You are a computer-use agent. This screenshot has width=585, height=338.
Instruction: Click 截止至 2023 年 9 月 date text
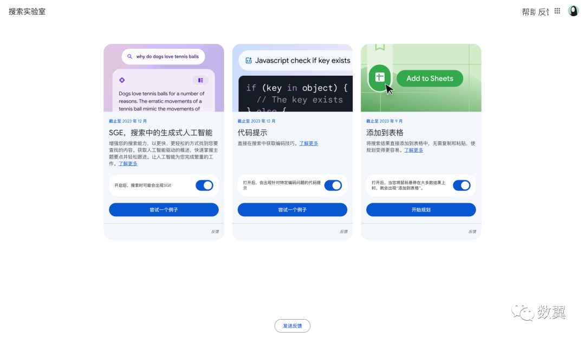click(384, 121)
